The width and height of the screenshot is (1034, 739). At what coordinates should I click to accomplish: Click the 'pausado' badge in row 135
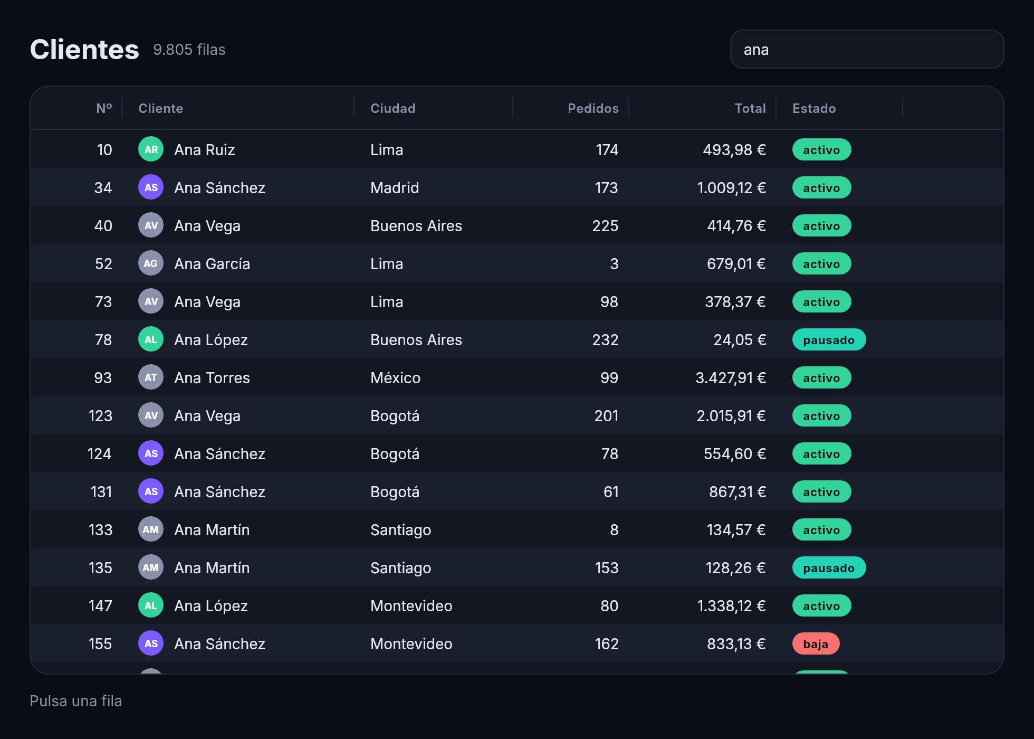(829, 567)
